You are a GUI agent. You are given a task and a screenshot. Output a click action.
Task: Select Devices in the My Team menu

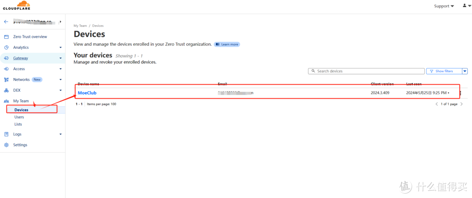[x=21, y=110]
